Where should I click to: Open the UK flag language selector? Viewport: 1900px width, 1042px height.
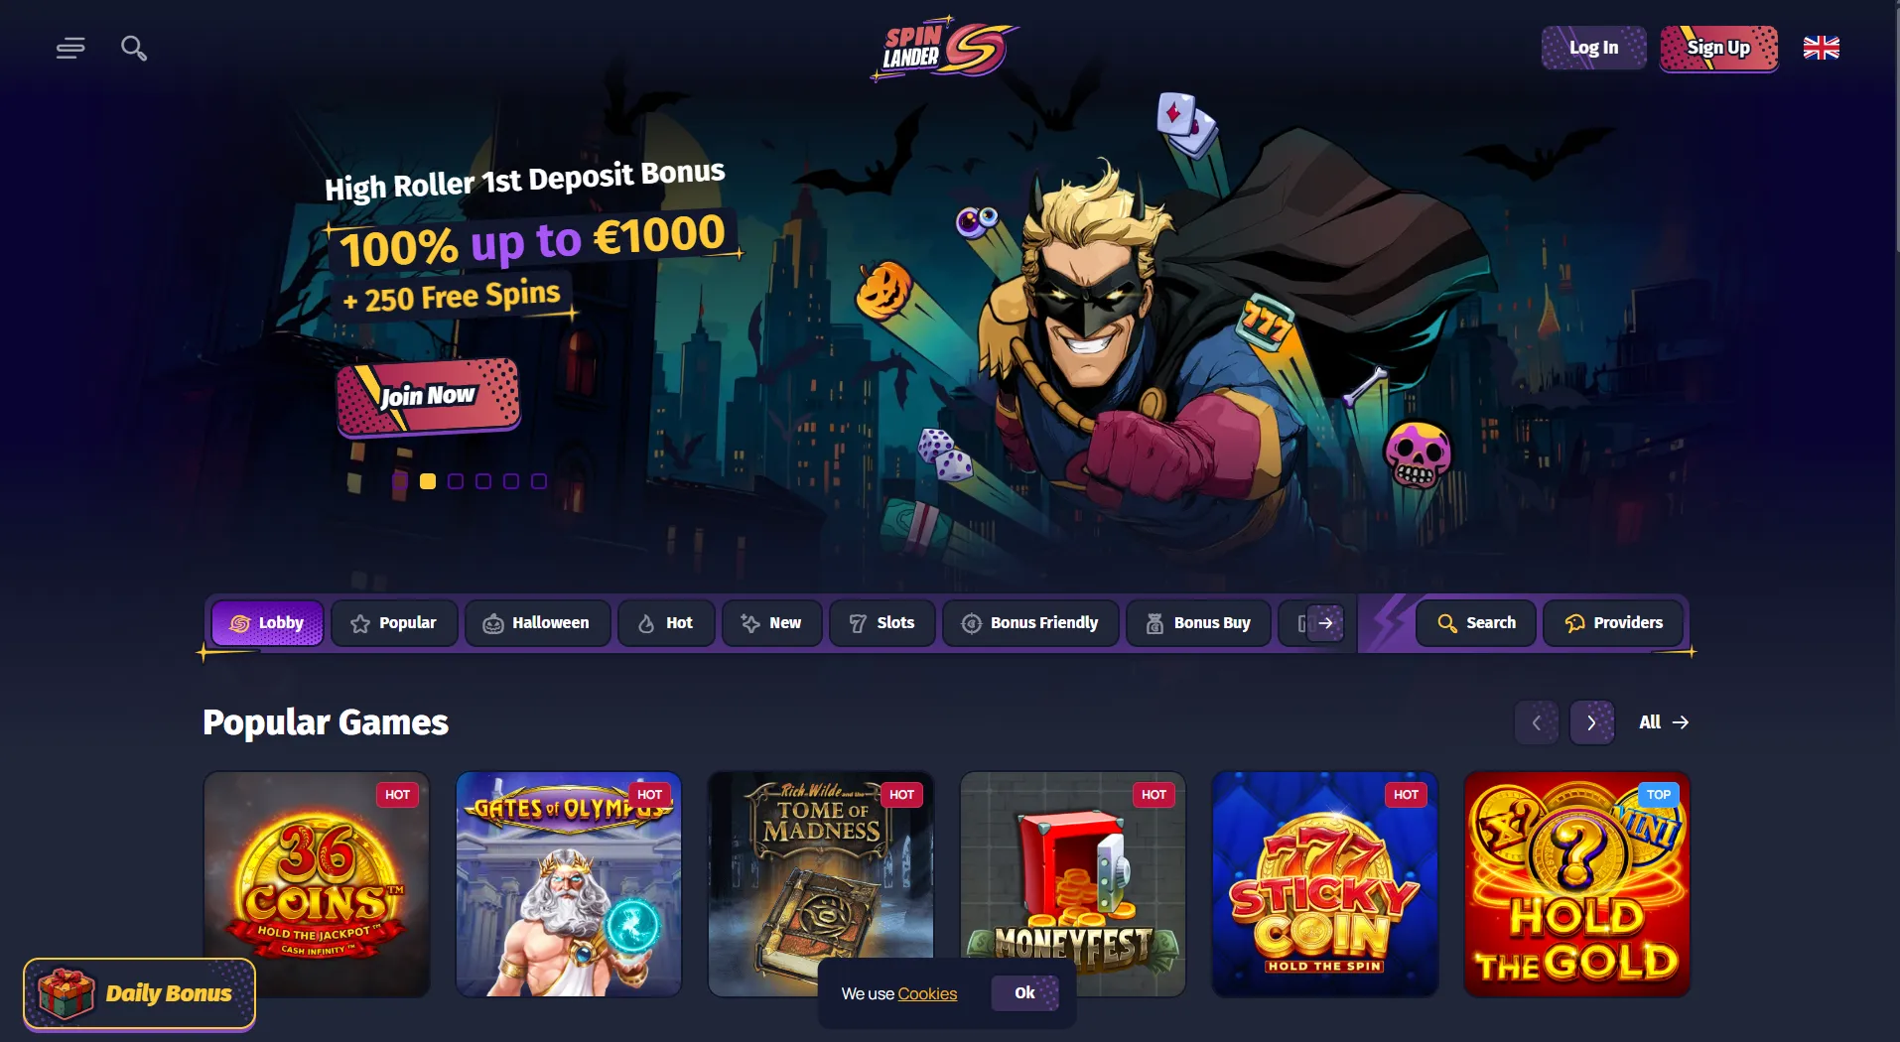click(x=1821, y=48)
